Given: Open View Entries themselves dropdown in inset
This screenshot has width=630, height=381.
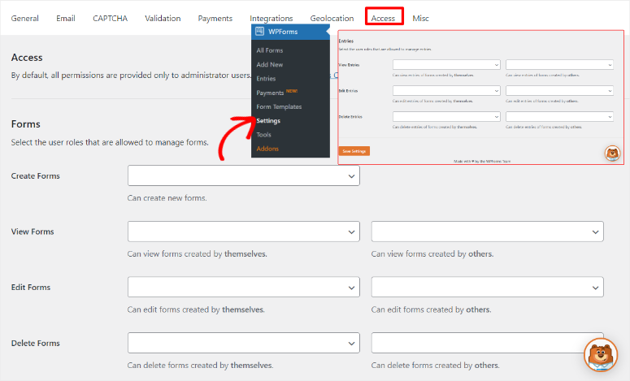Looking at the screenshot, I should point(446,65).
